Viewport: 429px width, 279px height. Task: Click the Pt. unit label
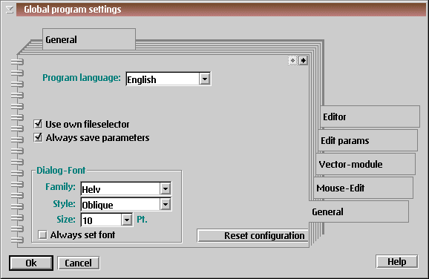click(x=142, y=219)
